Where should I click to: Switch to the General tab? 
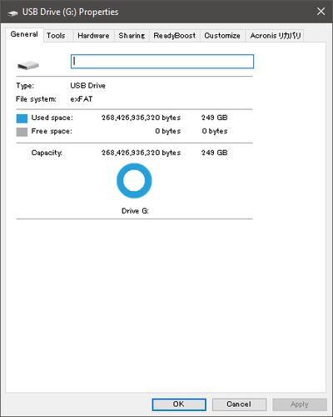pos(24,34)
